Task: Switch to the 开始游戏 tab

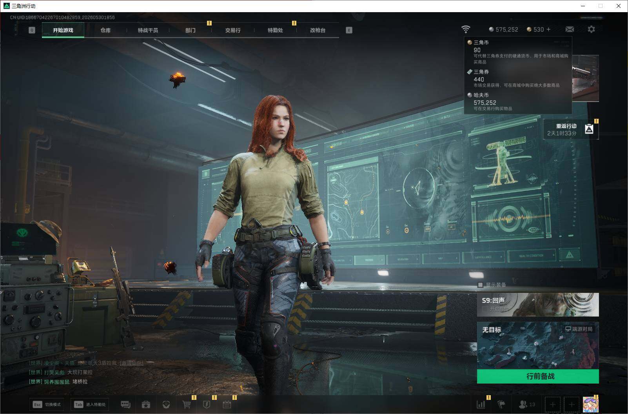Action: [x=63, y=30]
